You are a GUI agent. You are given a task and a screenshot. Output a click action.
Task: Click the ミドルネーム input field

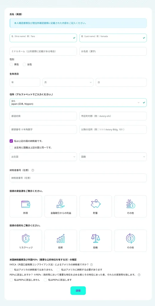(43, 51)
